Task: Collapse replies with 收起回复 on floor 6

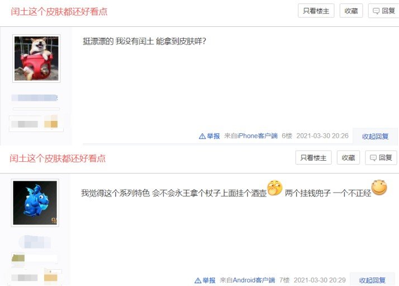Action: [375, 137]
